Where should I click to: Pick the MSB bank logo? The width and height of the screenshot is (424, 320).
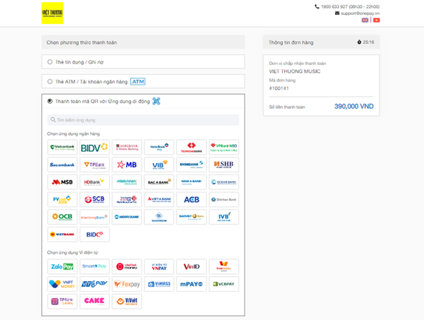pos(62,182)
